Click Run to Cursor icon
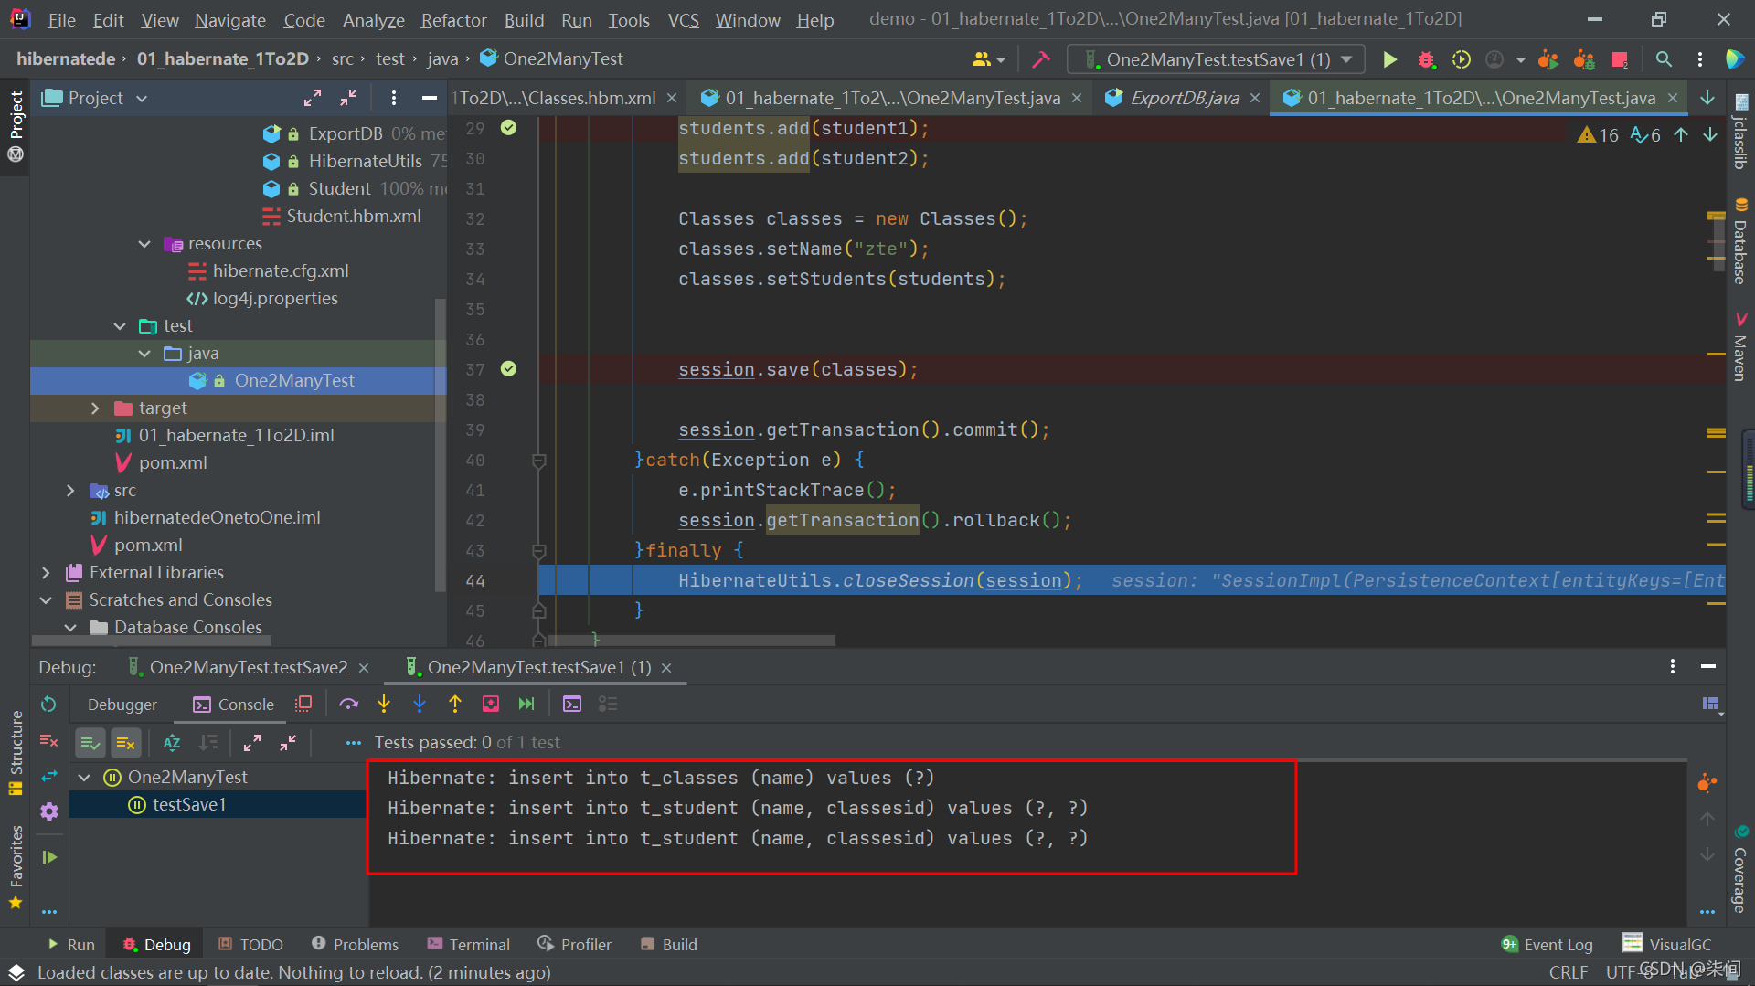Screen dimensions: 1755x986 pyautogui.click(x=526, y=704)
